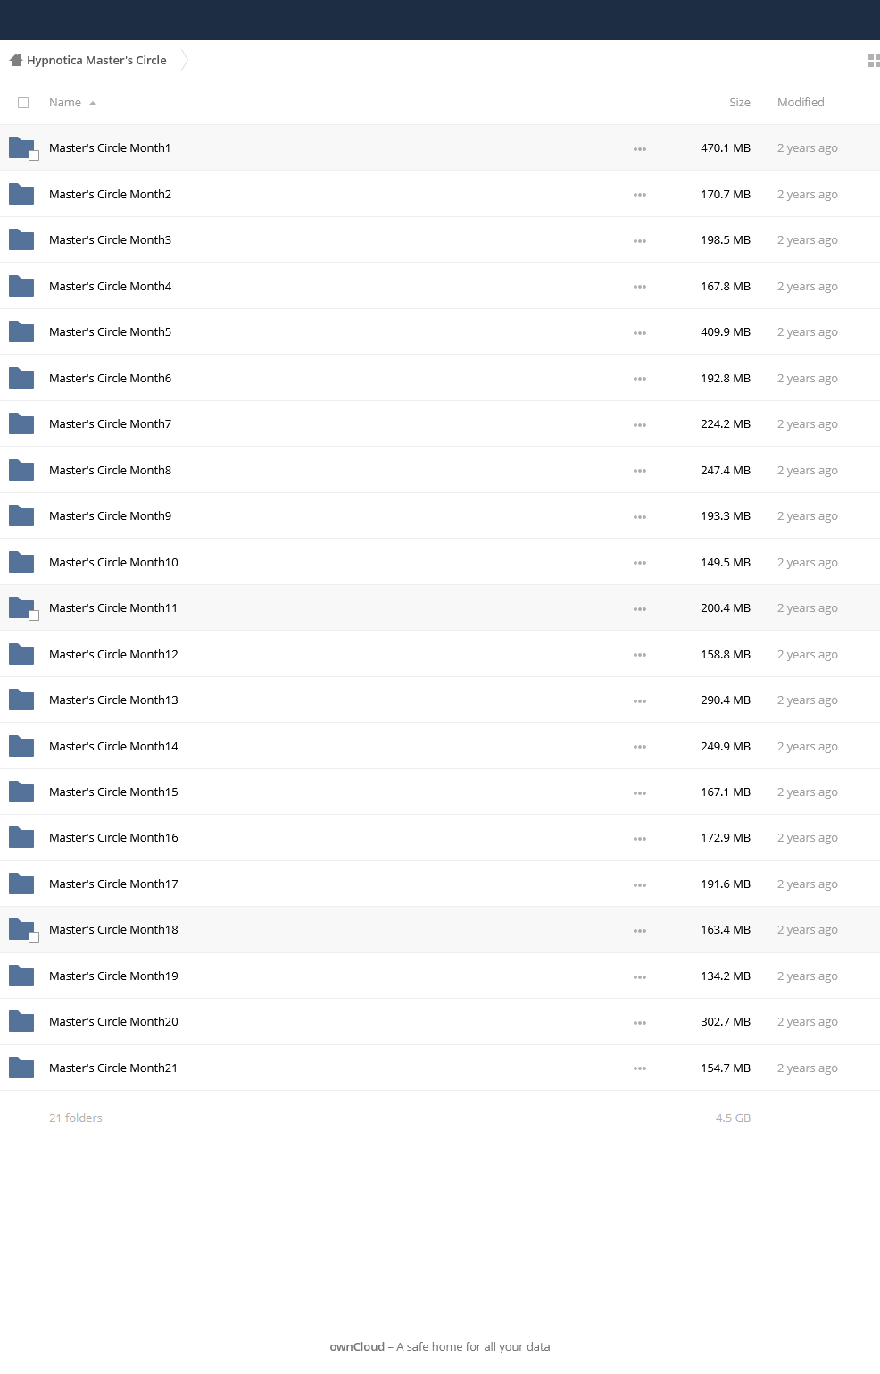Open folder Master's Circle Month20

pos(113,1021)
